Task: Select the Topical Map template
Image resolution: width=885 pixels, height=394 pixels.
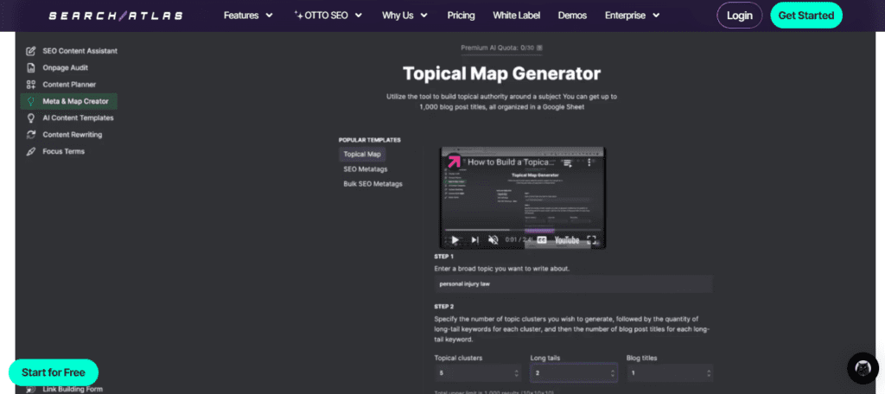Action: pyautogui.click(x=362, y=154)
